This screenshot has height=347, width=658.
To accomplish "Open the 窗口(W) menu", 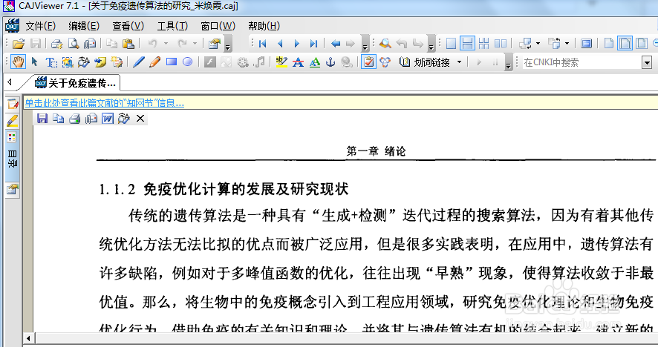I will 218,26.
